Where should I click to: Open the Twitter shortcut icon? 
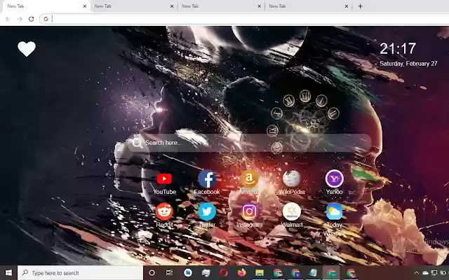click(x=207, y=211)
